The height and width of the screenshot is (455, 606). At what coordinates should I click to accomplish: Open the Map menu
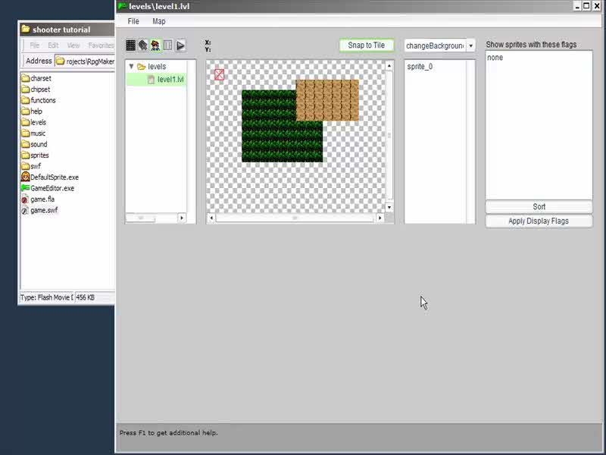(x=158, y=21)
